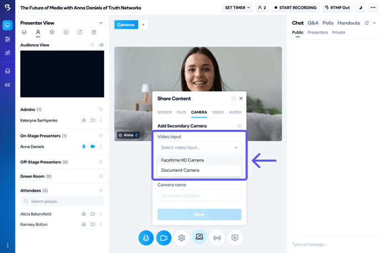Open options menu for Alicia Bakersfield

(x=101, y=214)
